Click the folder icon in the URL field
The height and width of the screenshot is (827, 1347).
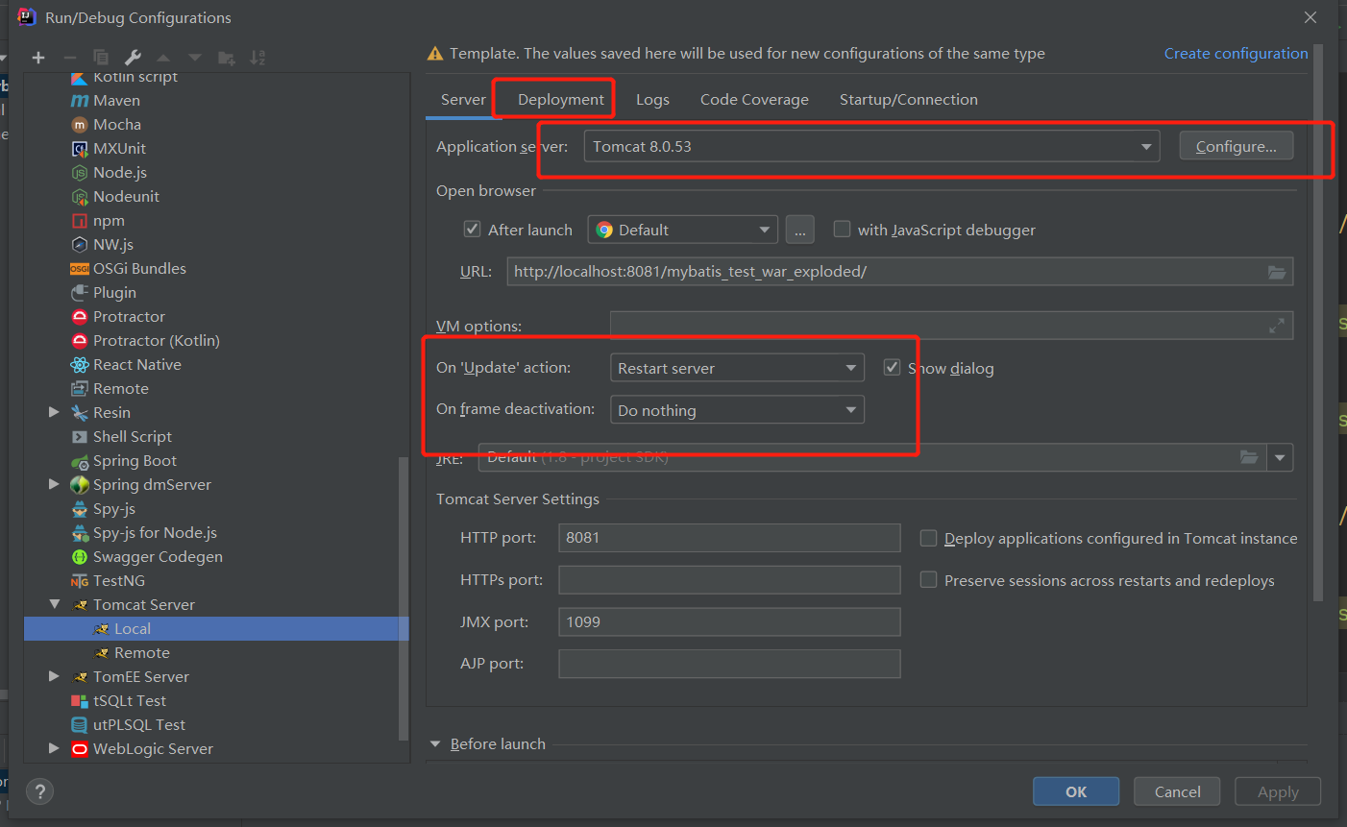click(1276, 272)
